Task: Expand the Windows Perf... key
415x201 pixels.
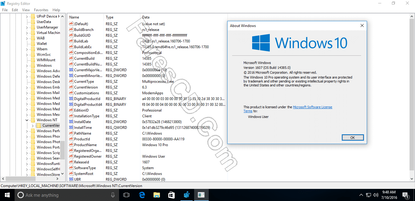Action: [x=27, y=131]
